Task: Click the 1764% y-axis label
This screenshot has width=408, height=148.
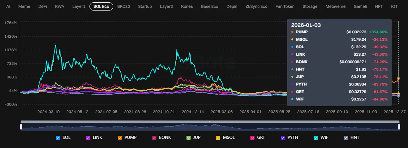Action: click(x=11, y=23)
